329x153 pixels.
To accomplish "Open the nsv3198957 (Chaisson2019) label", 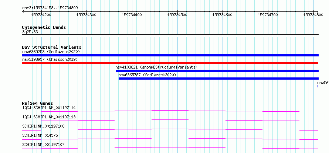I will [50, 59].
